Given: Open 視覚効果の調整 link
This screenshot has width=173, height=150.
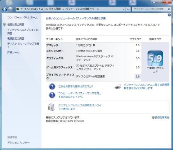Looking at the screenshot, I should tap(15, 25).
